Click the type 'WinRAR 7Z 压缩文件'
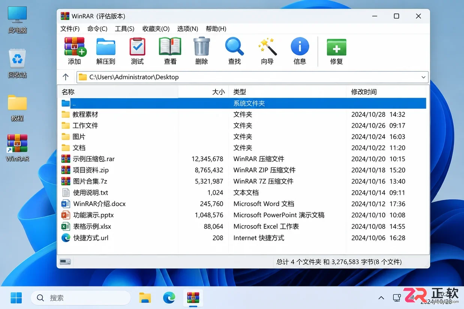 [263, 181]
